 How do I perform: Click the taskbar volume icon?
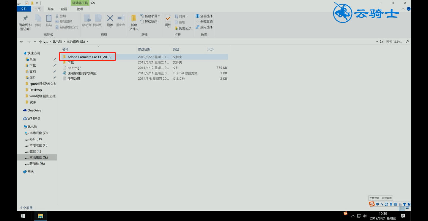pyautogui.click(x=365, y=216)
